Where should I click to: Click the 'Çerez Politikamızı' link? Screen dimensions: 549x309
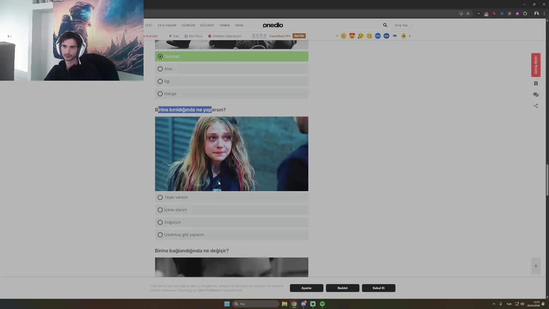(x=209, y=291)
